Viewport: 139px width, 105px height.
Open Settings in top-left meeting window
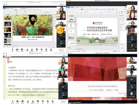pos(51,50)
